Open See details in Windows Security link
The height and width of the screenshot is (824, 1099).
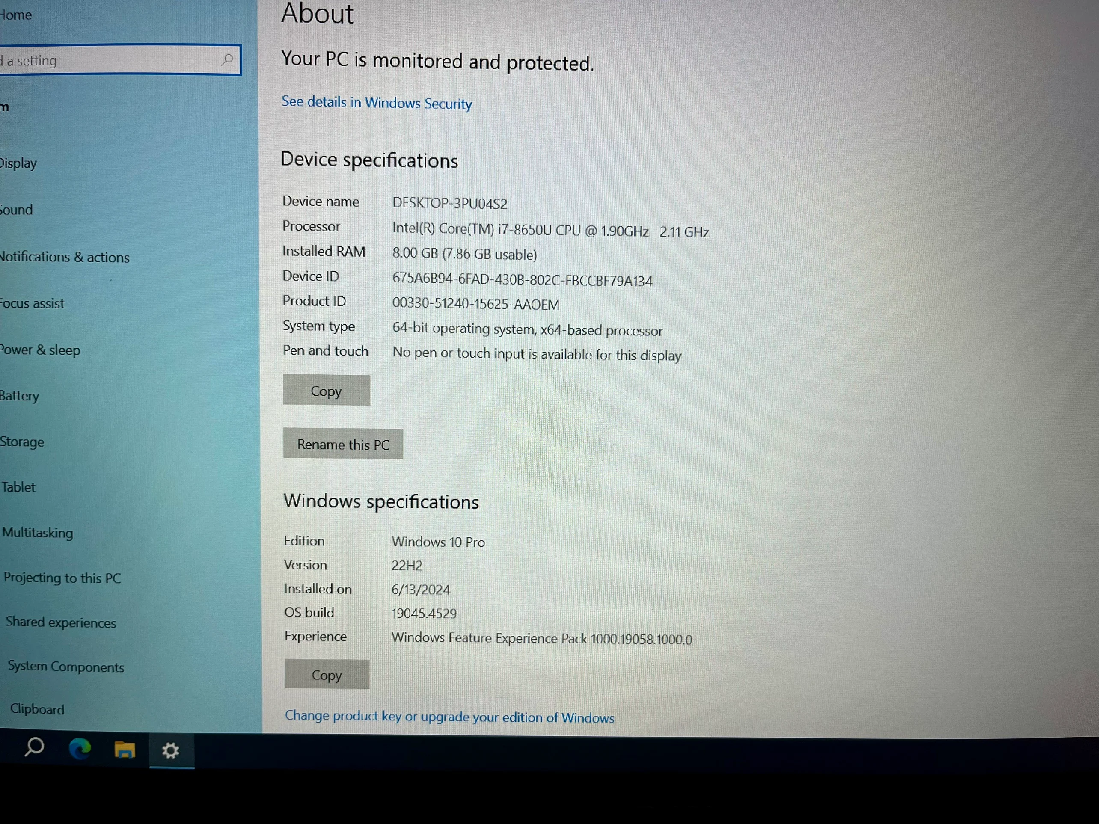tap(377, 103)
